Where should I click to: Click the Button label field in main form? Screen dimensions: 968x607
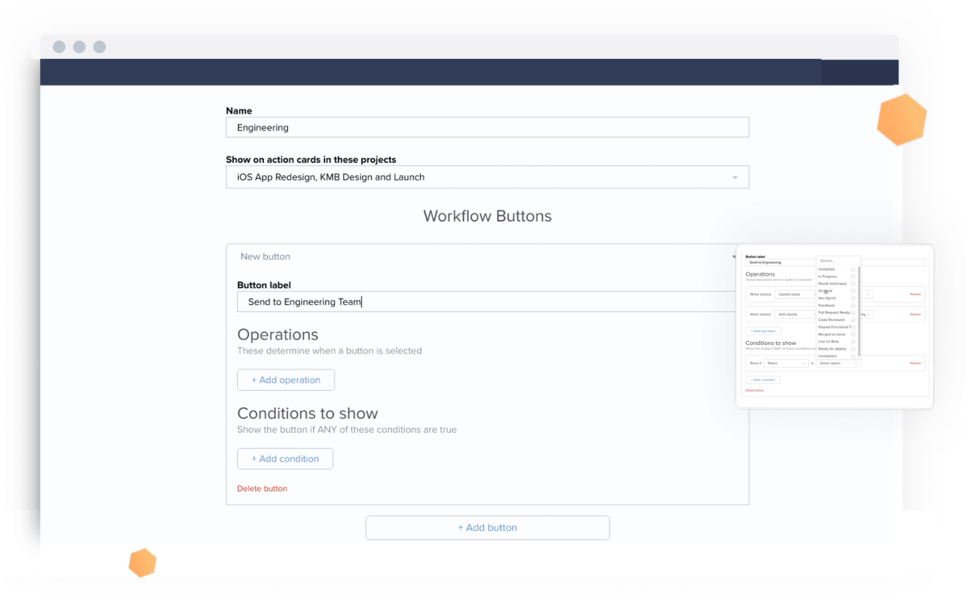(487, 301)
